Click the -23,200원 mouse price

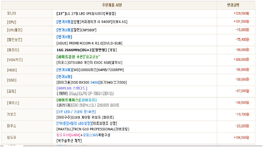[242, 126]
